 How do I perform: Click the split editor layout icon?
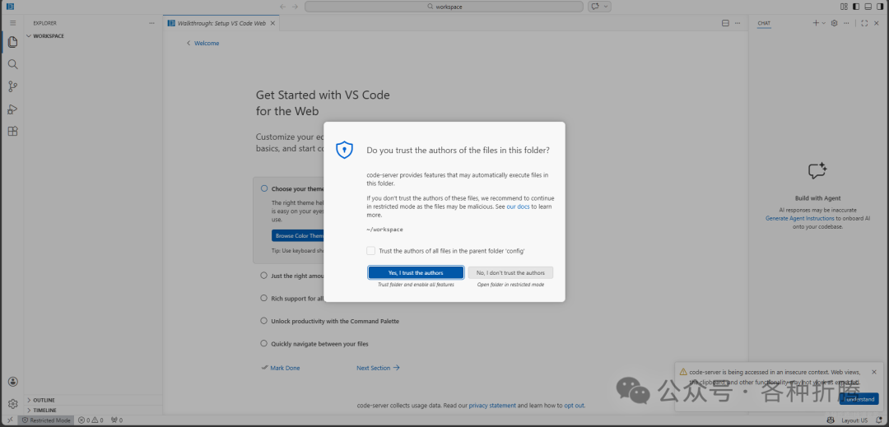[725, 23]
